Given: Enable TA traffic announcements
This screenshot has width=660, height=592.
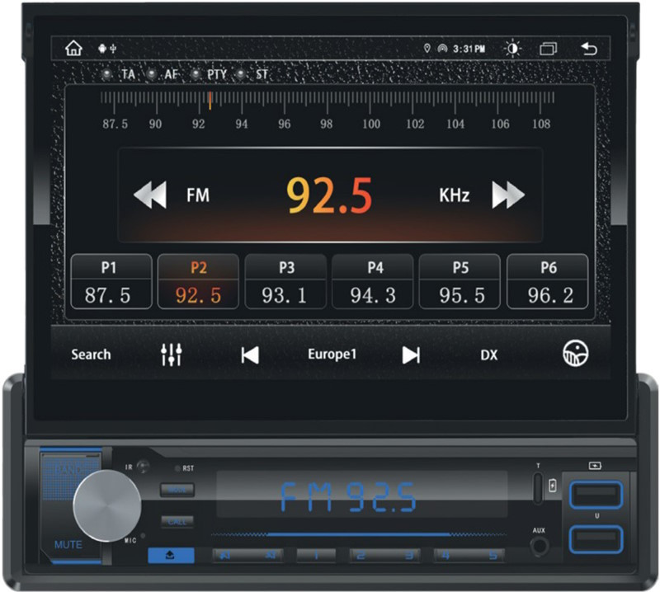Looking at the screenshot, I should point(124,74).
